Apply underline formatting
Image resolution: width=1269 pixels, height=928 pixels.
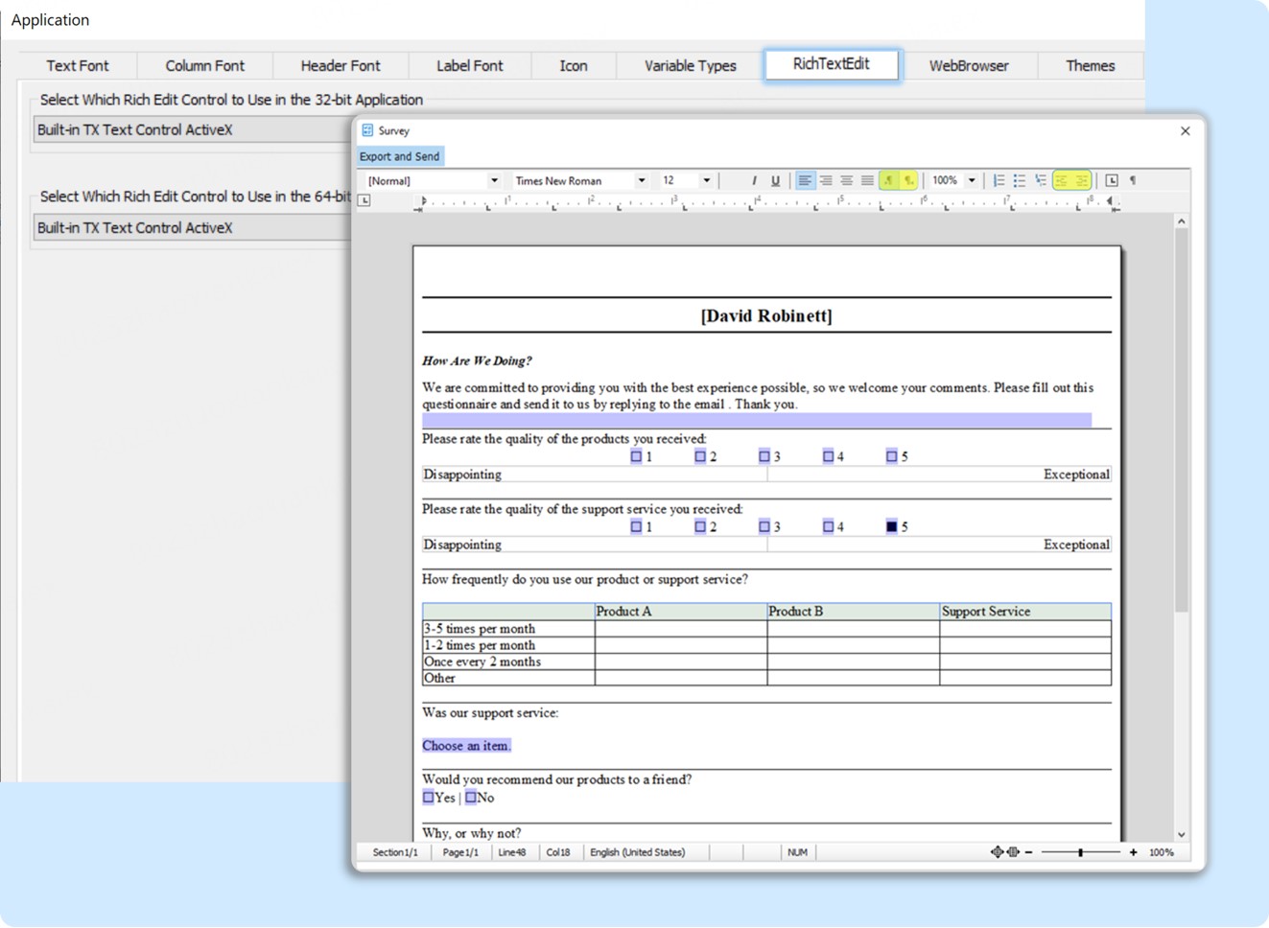click(775, 180)
